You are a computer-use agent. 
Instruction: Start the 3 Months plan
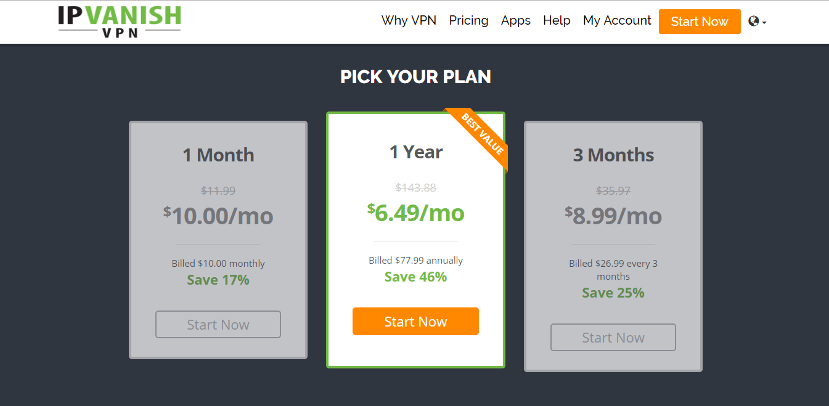point(613,338)
